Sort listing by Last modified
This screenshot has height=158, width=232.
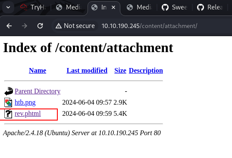[87, 71]
